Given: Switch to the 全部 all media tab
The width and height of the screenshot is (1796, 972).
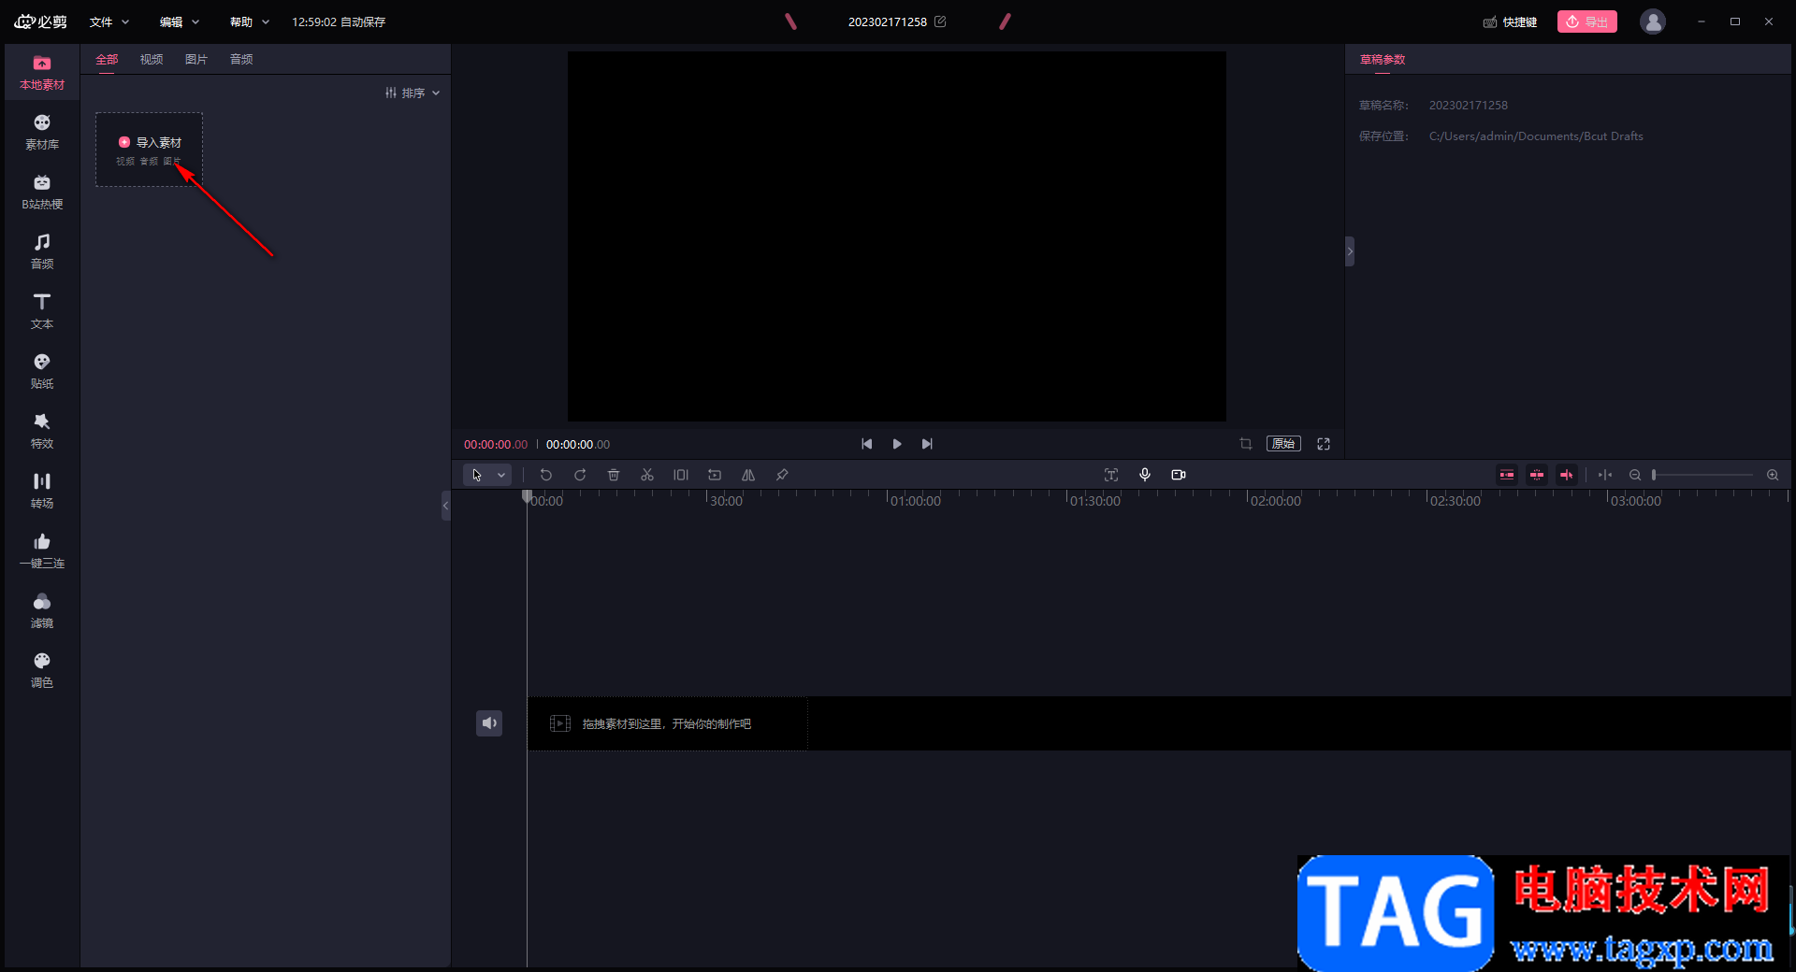Looking at the screenshot, I should coord(107,59).
